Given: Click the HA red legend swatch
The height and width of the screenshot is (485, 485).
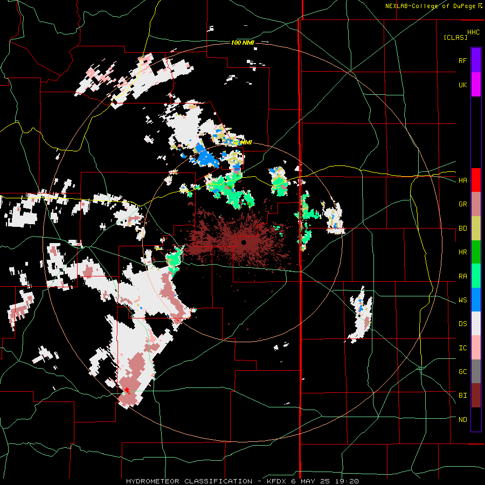Looking at the screenshot, I should (x=476, y=180).
